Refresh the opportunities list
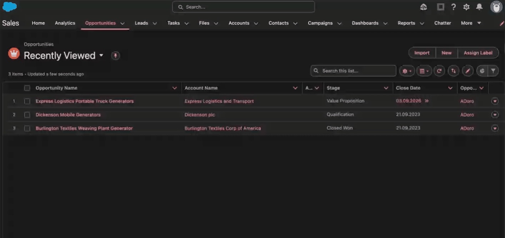The width and height of the screenshot is (505, 238). (x=439, y=71)
